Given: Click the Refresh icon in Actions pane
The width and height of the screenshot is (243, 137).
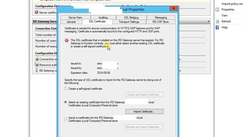Looking at the screenshot, I should point(218,21).
